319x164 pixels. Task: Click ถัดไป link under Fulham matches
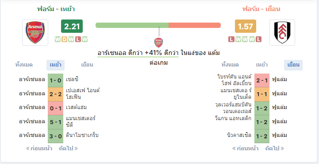[x=275, y=148]
